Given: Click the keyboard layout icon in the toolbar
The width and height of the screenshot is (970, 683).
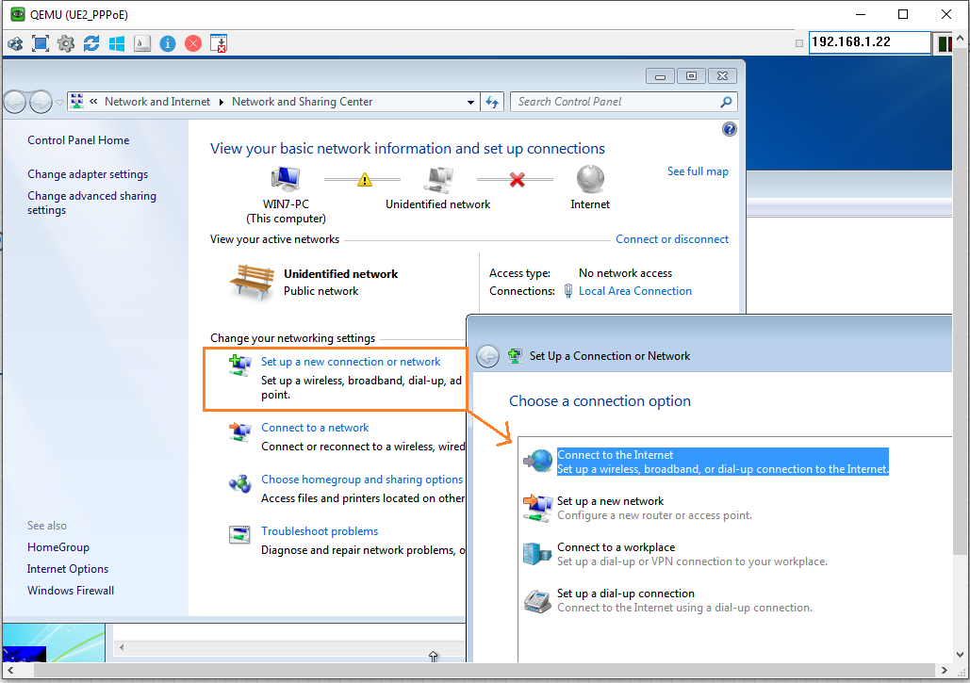Looking at the screenshot, I should click(x=141, y=43).
